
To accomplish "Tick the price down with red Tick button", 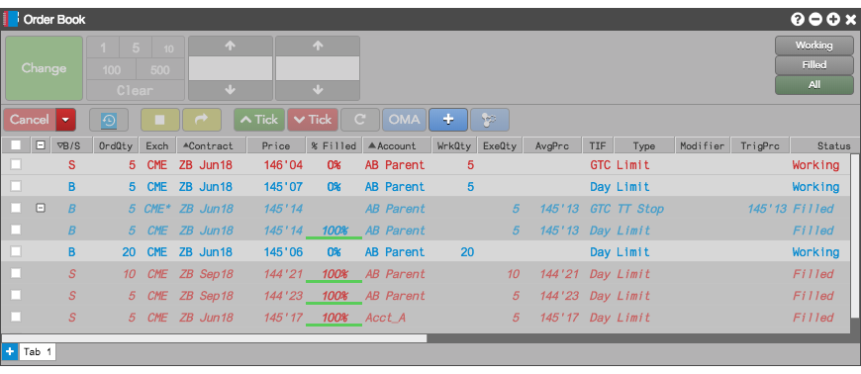I will [313, 120].
